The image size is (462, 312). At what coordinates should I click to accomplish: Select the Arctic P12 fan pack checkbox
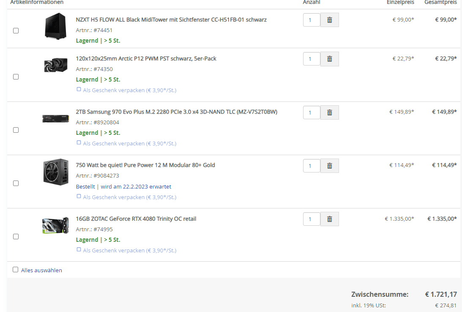coord(16,77)
